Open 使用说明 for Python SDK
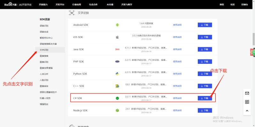This screenshot has width=255, height=127. (x=177, y=74)
